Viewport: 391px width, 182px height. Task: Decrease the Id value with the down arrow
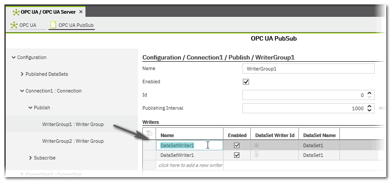coord(370,97)
